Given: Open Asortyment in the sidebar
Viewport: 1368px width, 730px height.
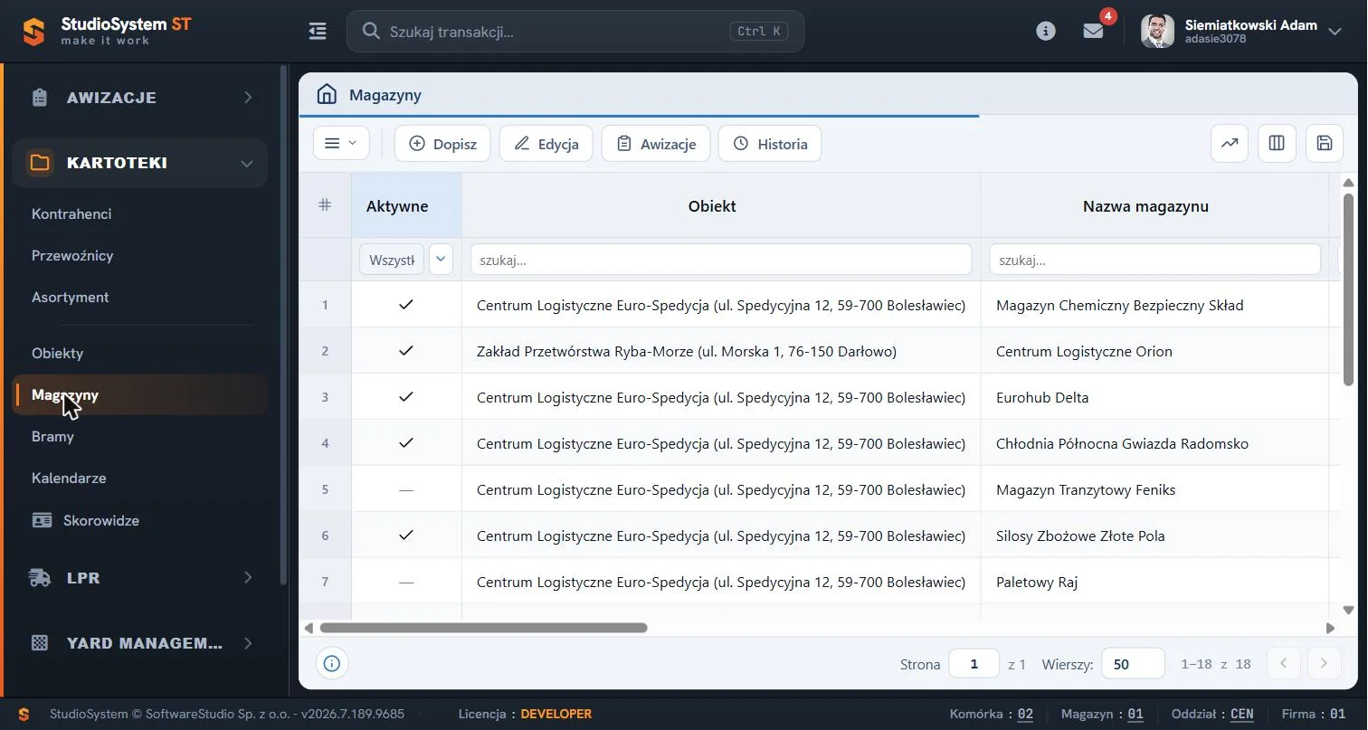Looking at the screenshot, I should [70, 297].
